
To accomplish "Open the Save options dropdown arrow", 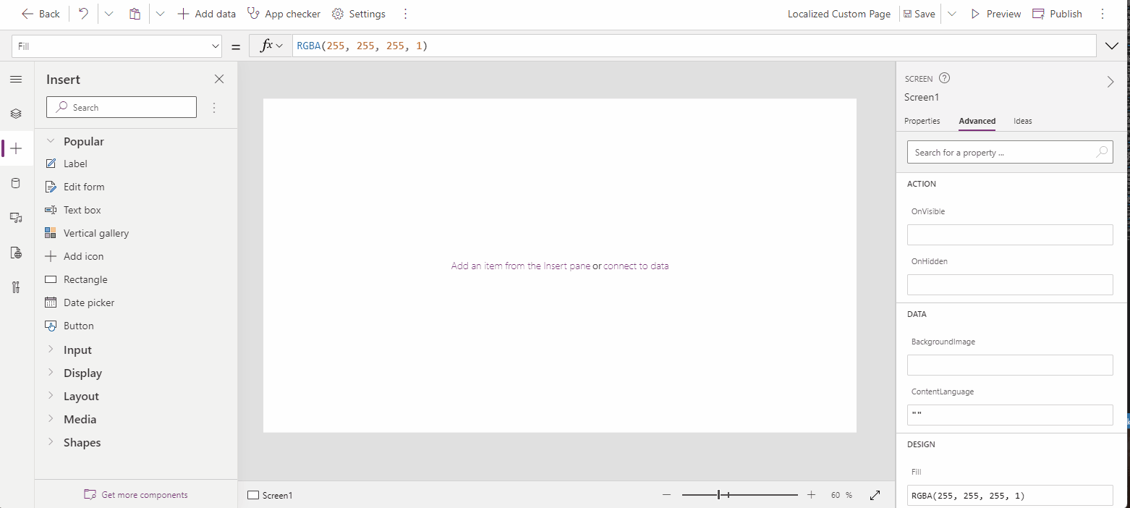I will click(952, 14).
